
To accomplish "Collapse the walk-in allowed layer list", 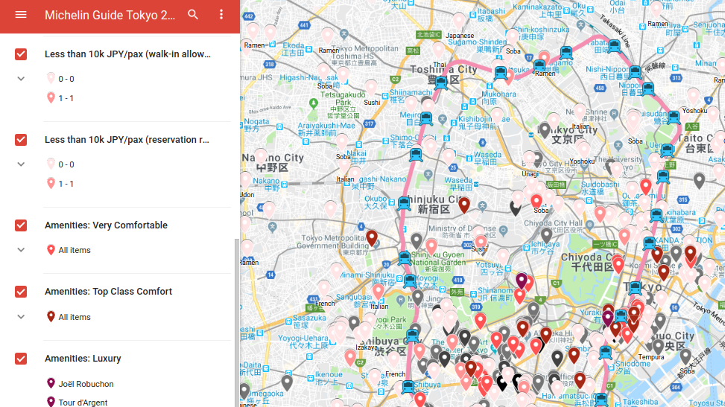I will (21, 79).
